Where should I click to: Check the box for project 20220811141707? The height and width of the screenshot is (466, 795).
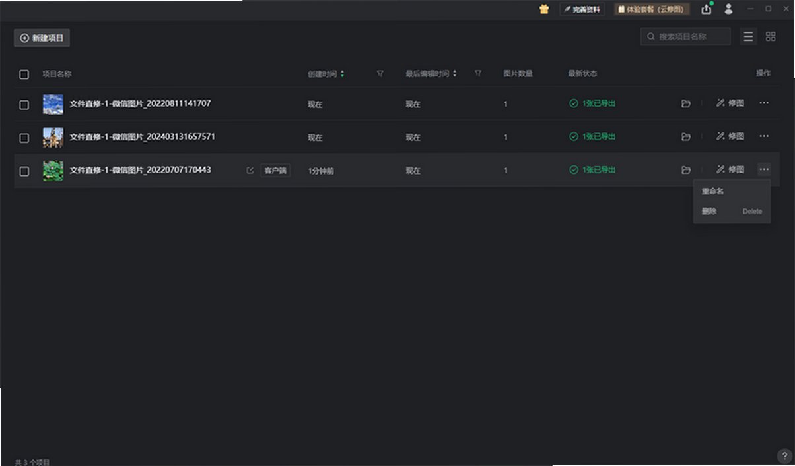tap(24, 105)
